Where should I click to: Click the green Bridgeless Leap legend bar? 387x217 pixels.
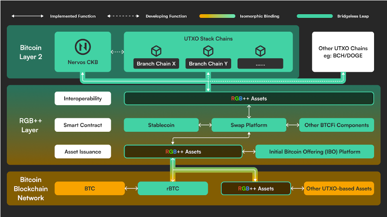pyautogui.click(x=315, y=16)
